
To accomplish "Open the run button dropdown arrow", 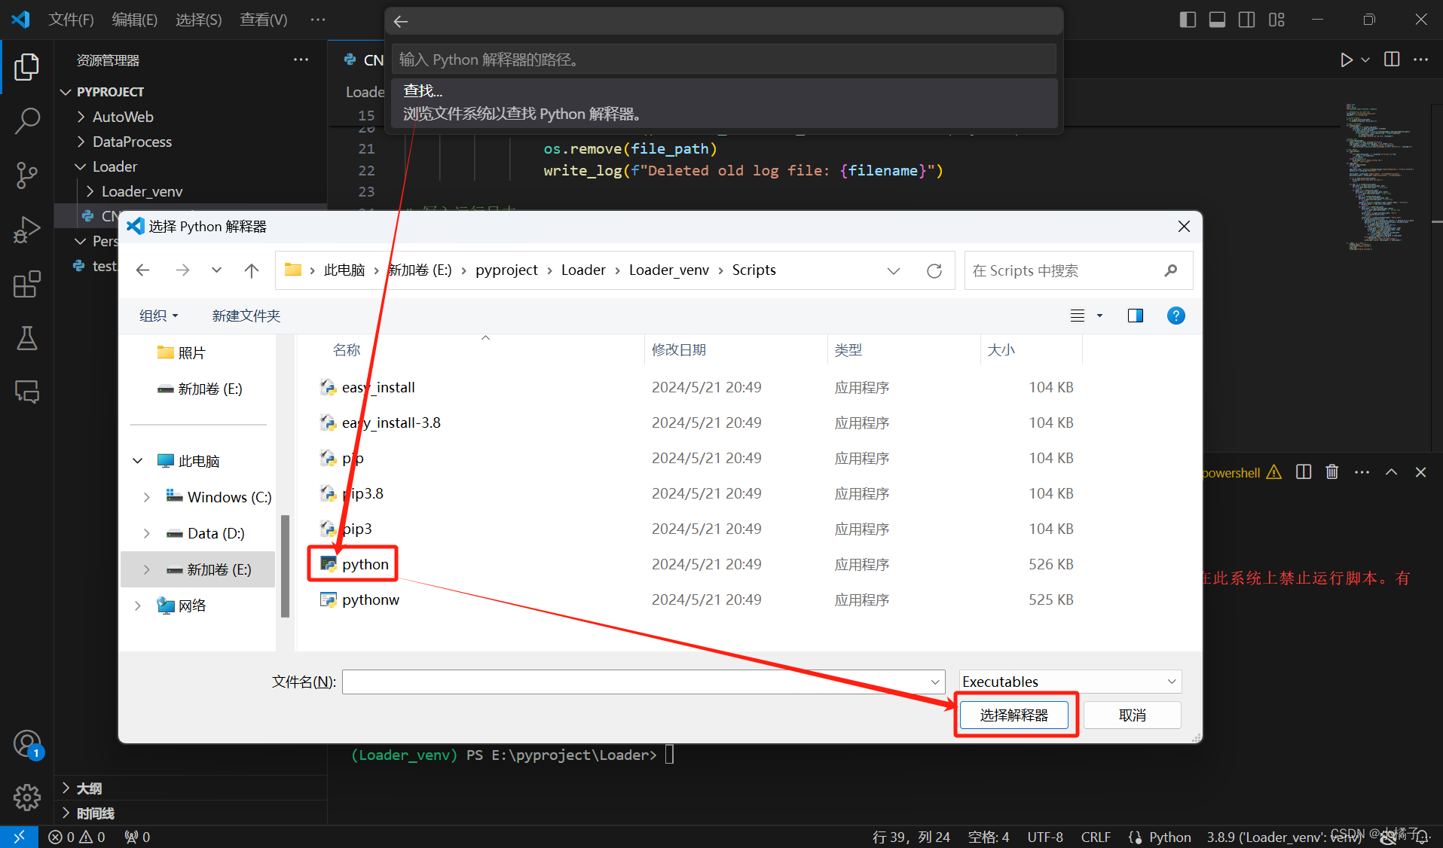I will click(1365, 59).
